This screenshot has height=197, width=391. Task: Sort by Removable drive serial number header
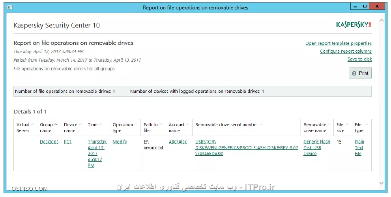(x=246, y=127)
